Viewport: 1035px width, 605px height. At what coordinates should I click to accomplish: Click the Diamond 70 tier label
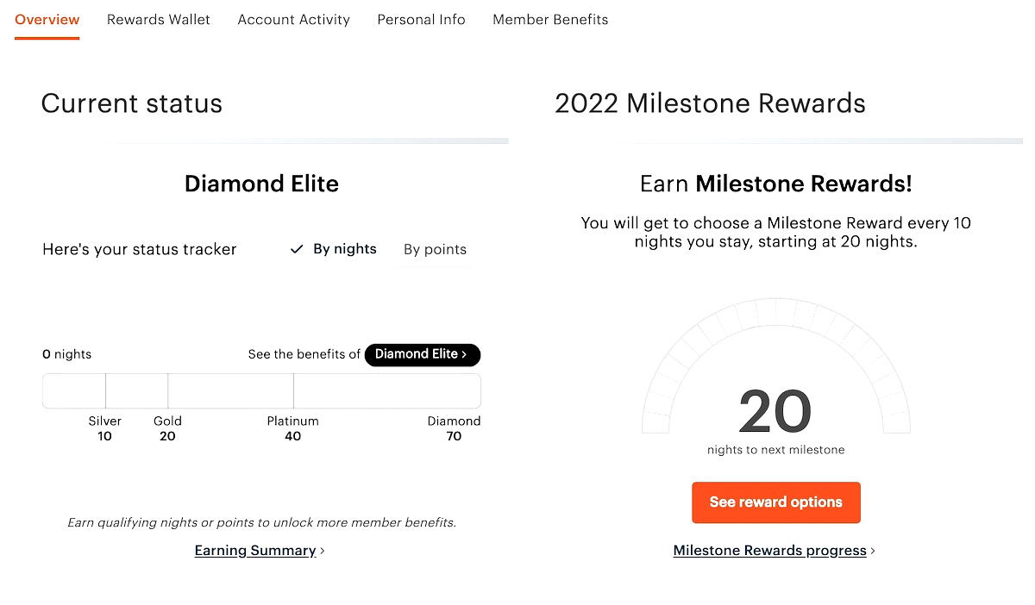click(455, 428)
